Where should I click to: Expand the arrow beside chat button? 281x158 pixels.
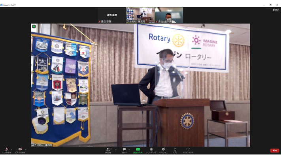coord(129,149)
